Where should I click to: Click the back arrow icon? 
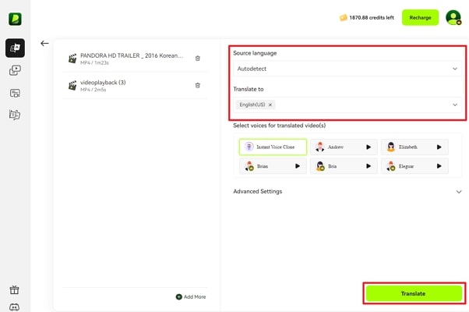pyautogui.click(x=44, y=44)
